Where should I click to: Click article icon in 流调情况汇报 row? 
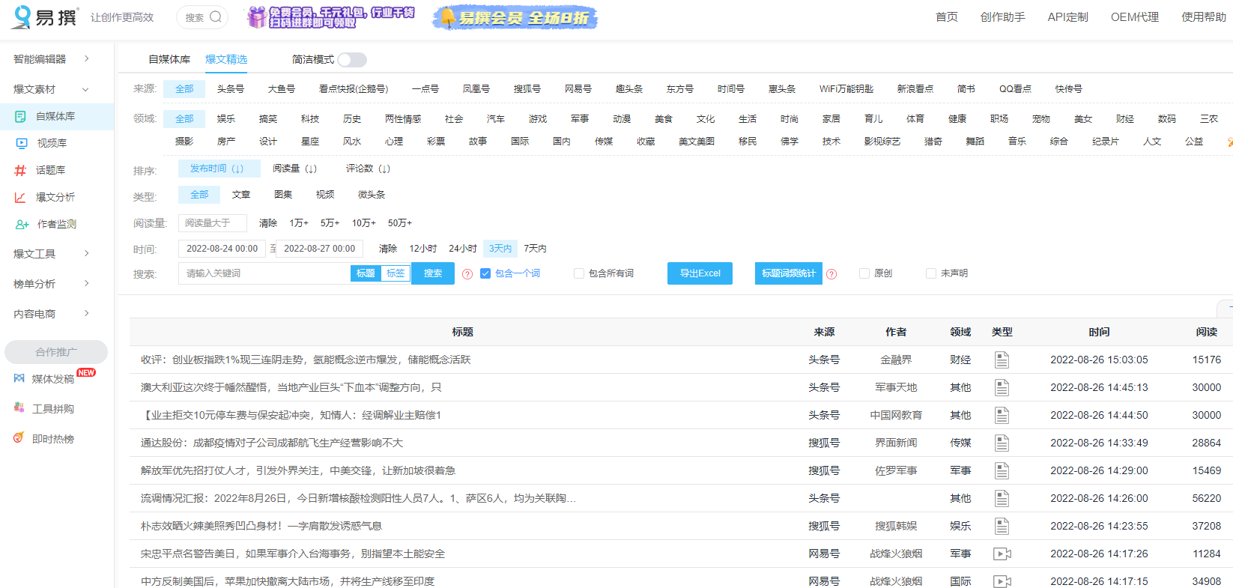tap(1002, 498)
